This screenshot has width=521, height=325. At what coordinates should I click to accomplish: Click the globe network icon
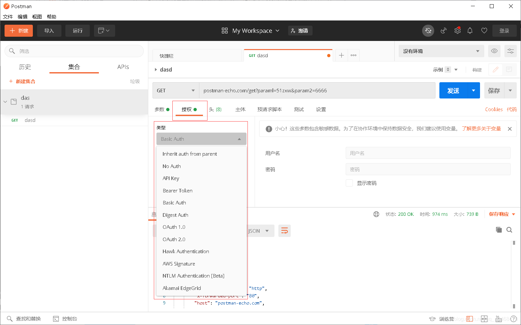(376, 214)
